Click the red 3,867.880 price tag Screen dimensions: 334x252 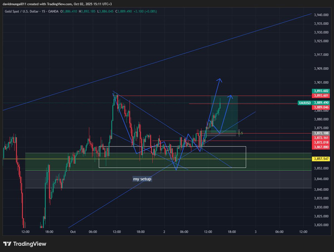[321, 147]
